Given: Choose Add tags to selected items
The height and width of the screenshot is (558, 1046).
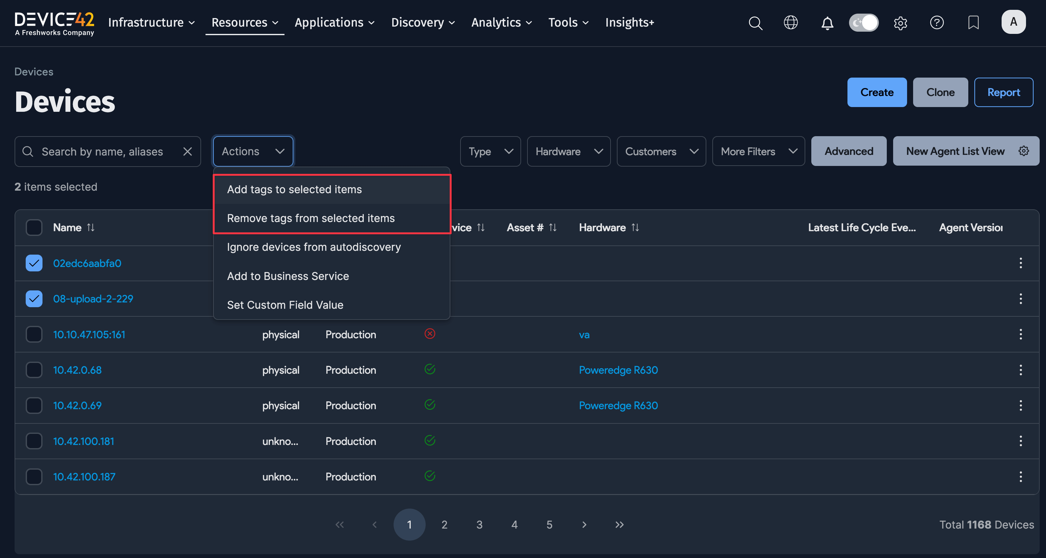Looking at the screenshot, I should click(294, 189).
